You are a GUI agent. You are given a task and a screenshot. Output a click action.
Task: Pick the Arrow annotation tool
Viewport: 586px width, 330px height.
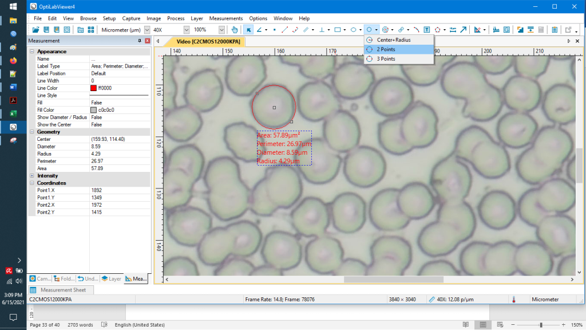[464, 30]
